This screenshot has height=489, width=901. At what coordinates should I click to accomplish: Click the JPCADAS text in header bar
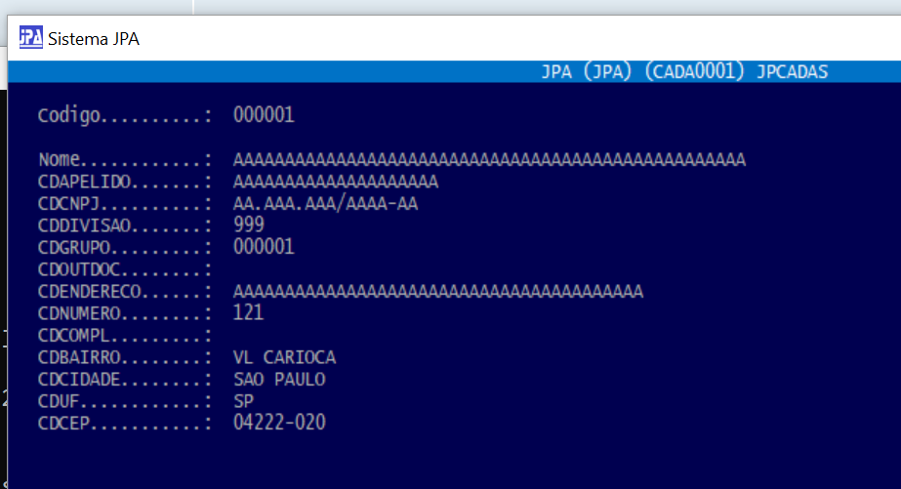click(x=793, y=72)
